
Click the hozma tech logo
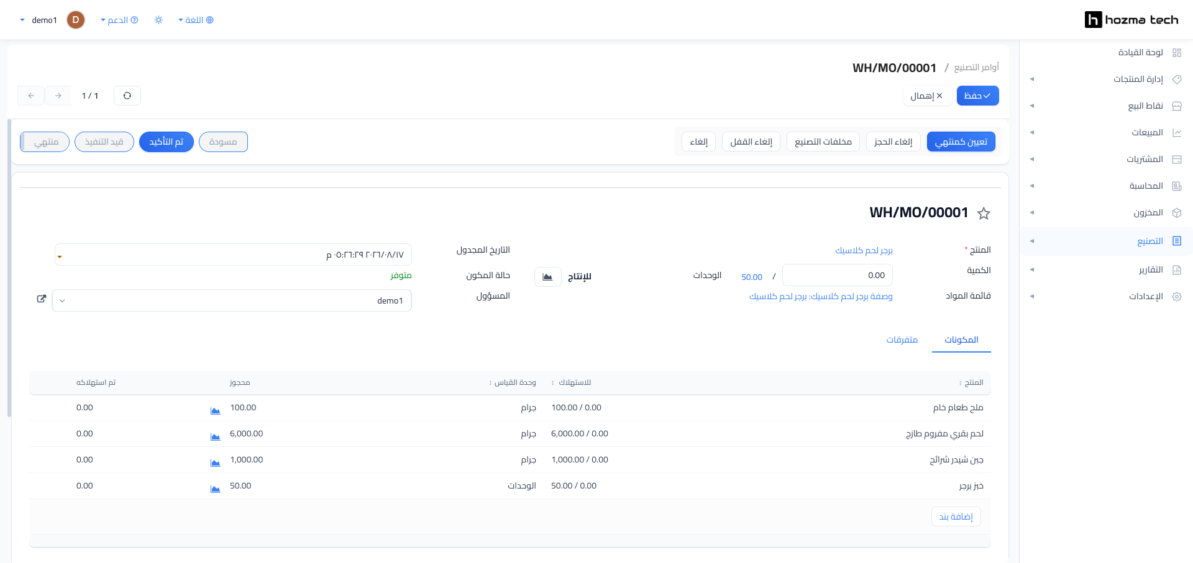1131,20
